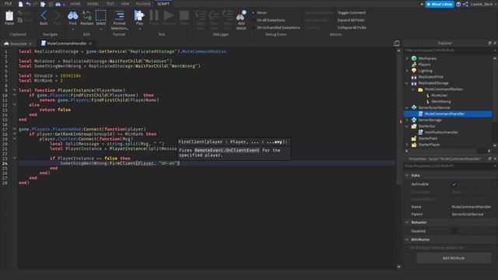The height and width of the screenshot is (280, 498).
Task: Click Toggle Comment action
Action: (x=352, y=12)
